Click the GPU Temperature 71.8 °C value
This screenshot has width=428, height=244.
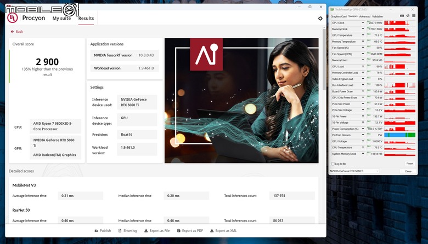pos(375,36)
